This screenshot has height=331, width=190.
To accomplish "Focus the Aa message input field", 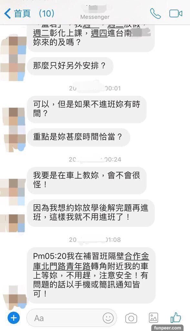I will pos(72,318).
